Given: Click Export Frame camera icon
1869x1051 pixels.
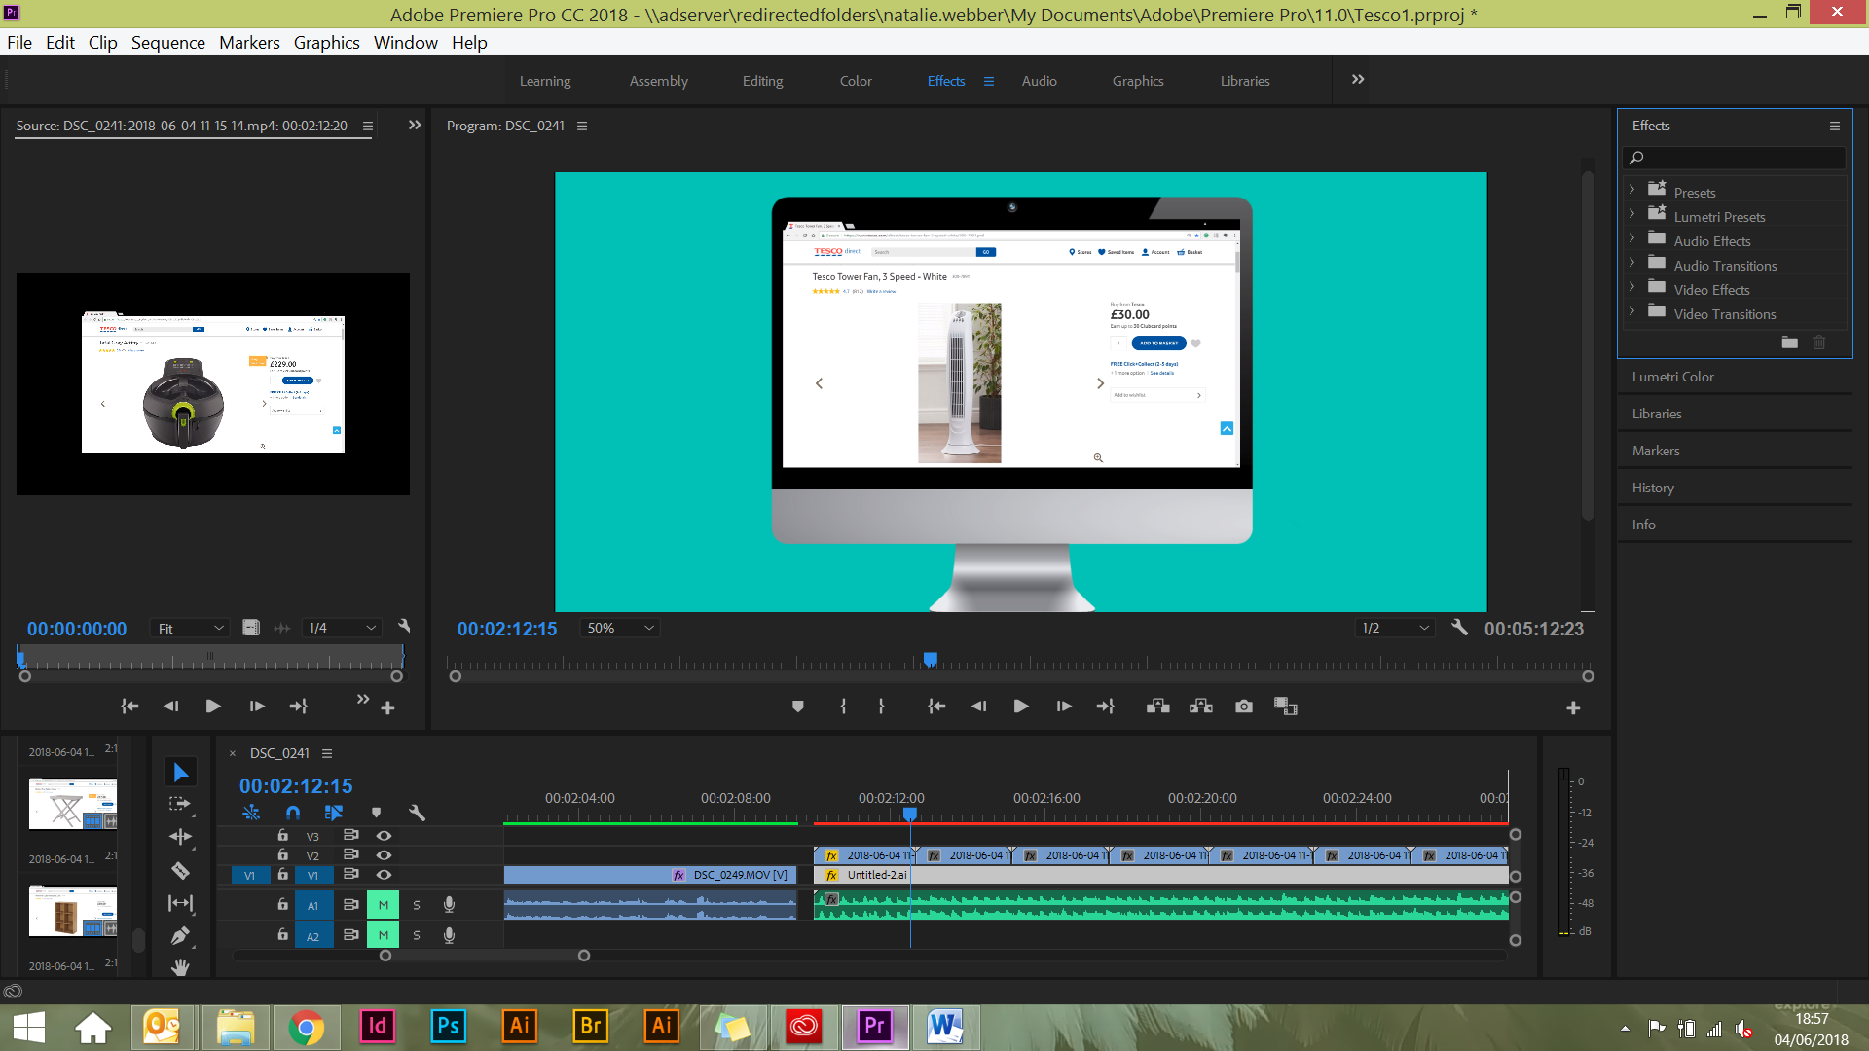Looking at the screenshot, I should click(1244, 707).
